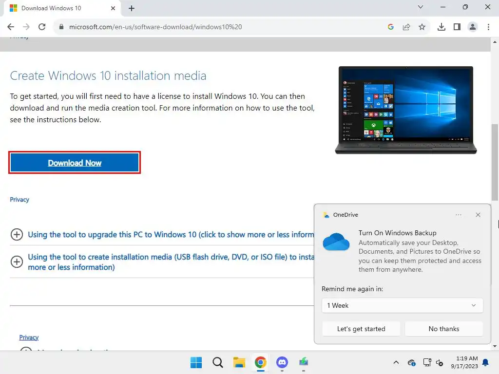Open the network tray icon

point(427,362)
